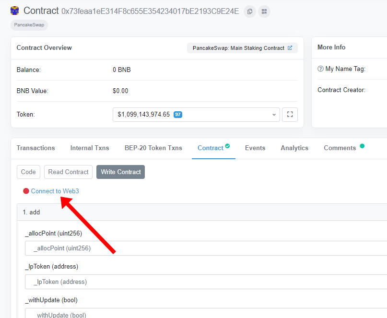387x318 pixels.
Task: Click the 97 token count badge
Action: [178, 115]
